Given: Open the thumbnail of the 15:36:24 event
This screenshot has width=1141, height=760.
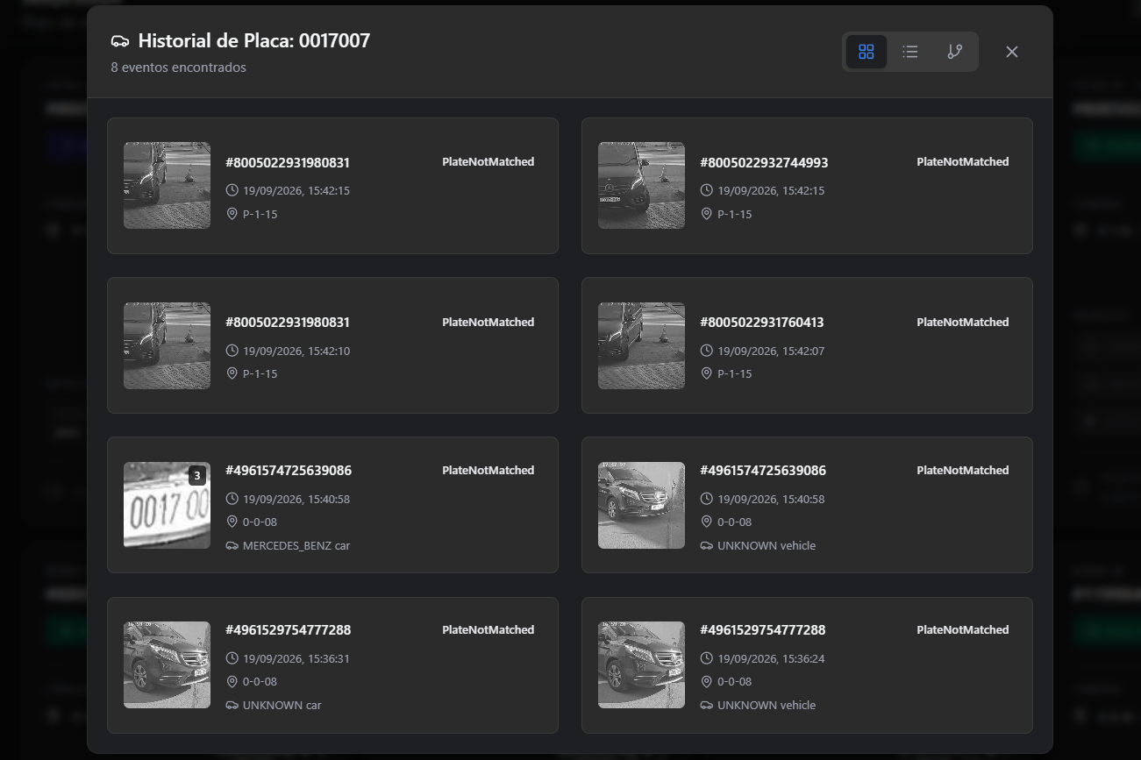Looking at the screenshot, I should pyautogui.click(x=641, y=664).
